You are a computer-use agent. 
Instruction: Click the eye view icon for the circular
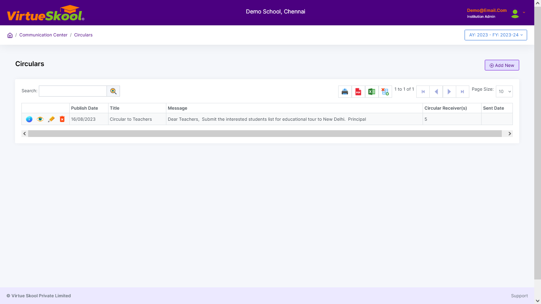pos(40,119)
